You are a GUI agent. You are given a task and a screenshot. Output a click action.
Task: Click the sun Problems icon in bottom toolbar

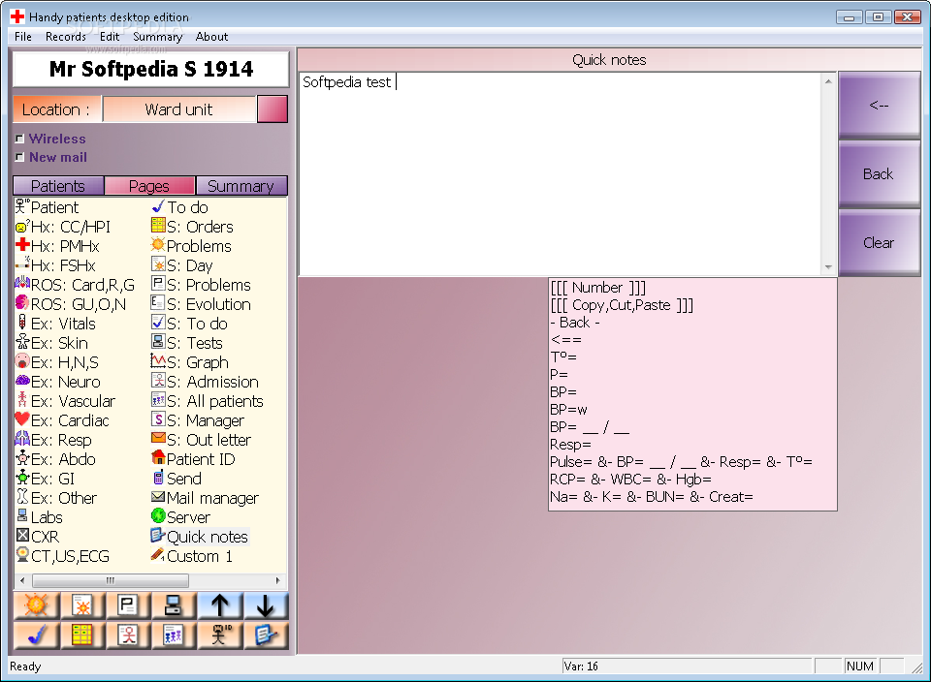tap(36, 605)
